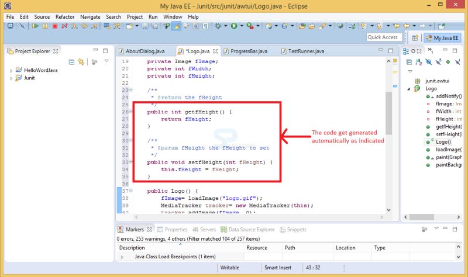
Task: Open the New wizard dropdown arrow
Action: (137, 26)
